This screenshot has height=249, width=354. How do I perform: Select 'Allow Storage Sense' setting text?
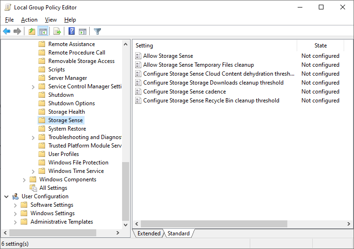168,56
